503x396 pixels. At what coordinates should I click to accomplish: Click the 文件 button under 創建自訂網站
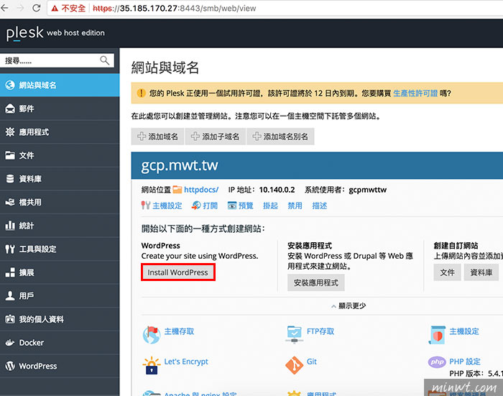point(447,272)
